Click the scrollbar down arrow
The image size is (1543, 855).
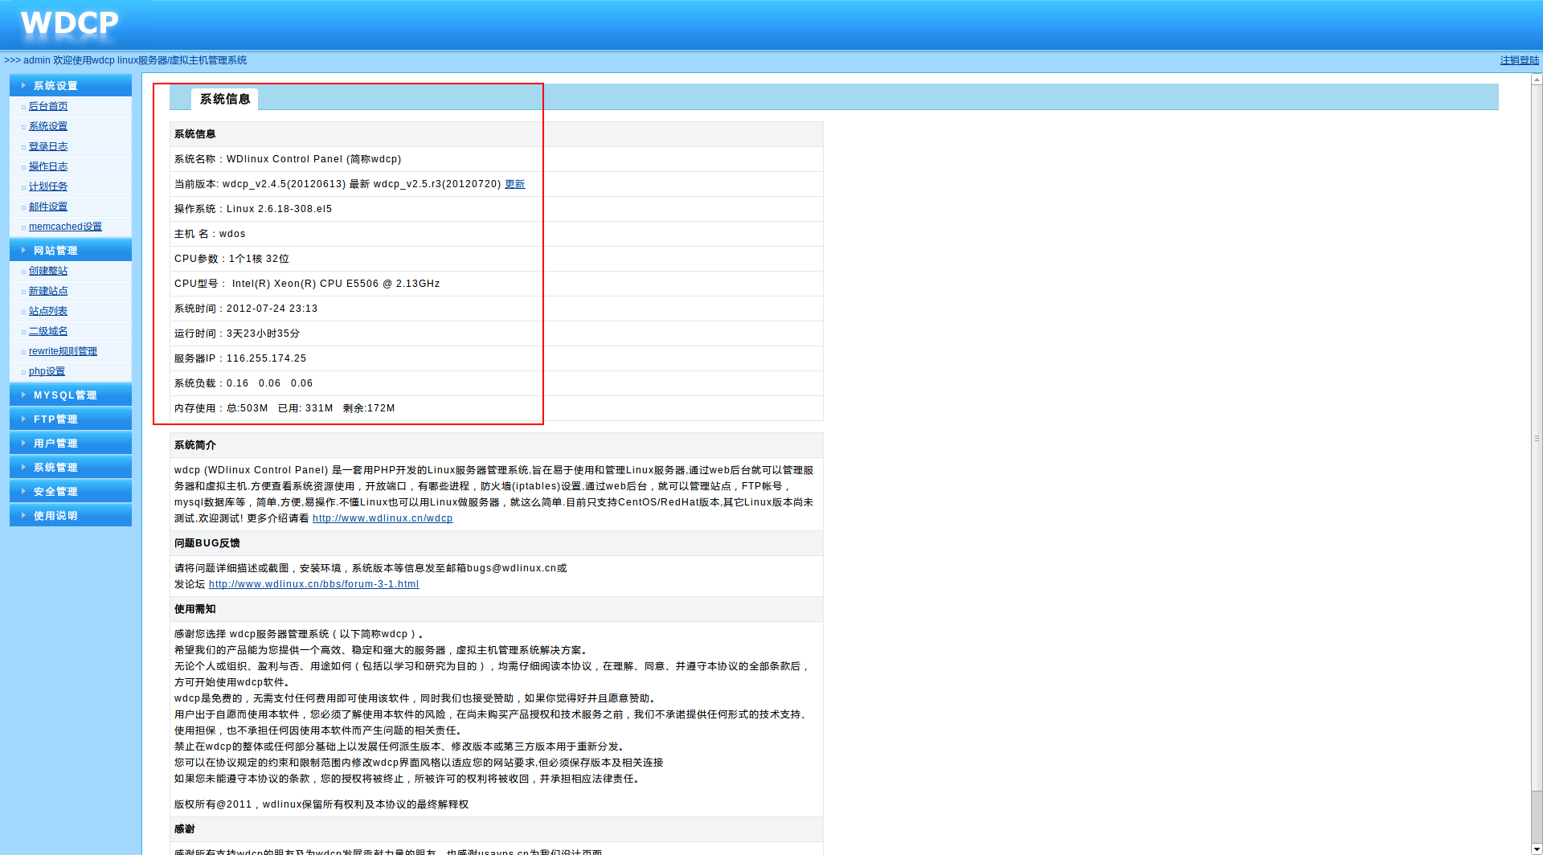click(x=1537, y=849)
